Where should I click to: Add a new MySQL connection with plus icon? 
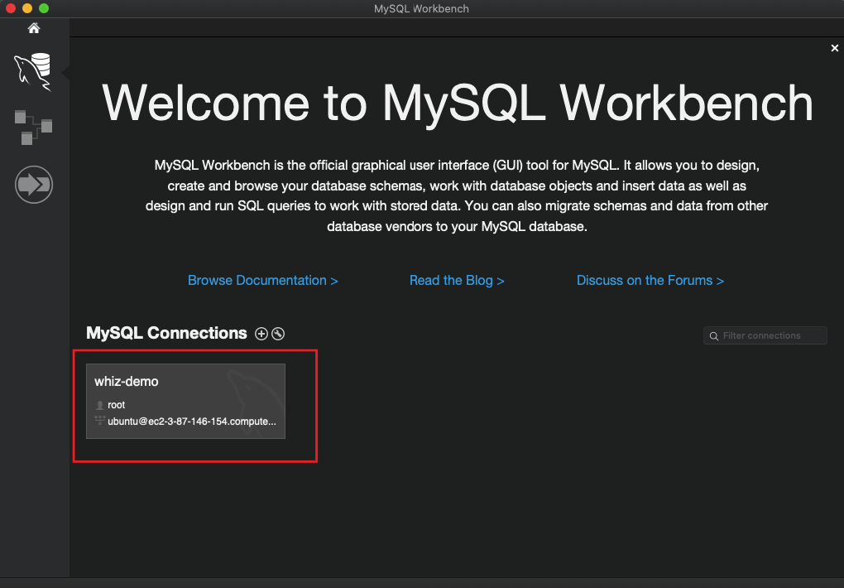pyautogui.click(x=261, y=334)
